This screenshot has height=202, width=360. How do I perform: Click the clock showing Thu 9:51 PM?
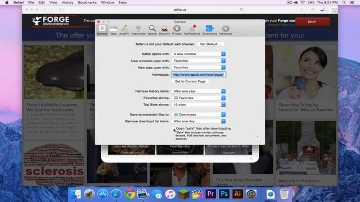[327, 2]
